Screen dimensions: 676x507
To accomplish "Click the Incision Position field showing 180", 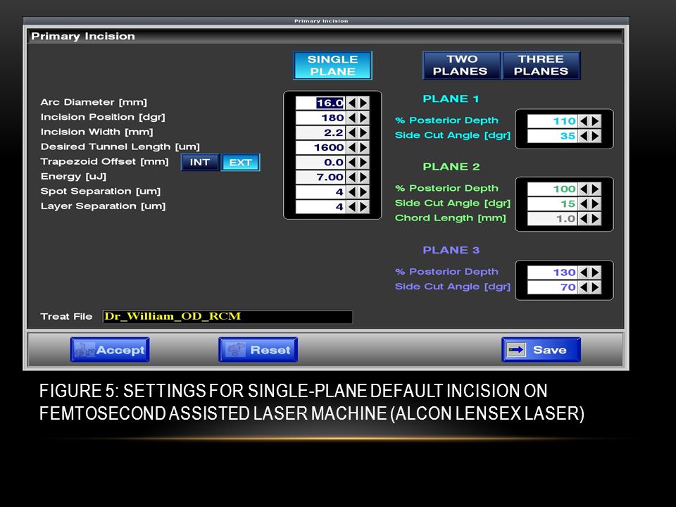I will coord(321,118).
